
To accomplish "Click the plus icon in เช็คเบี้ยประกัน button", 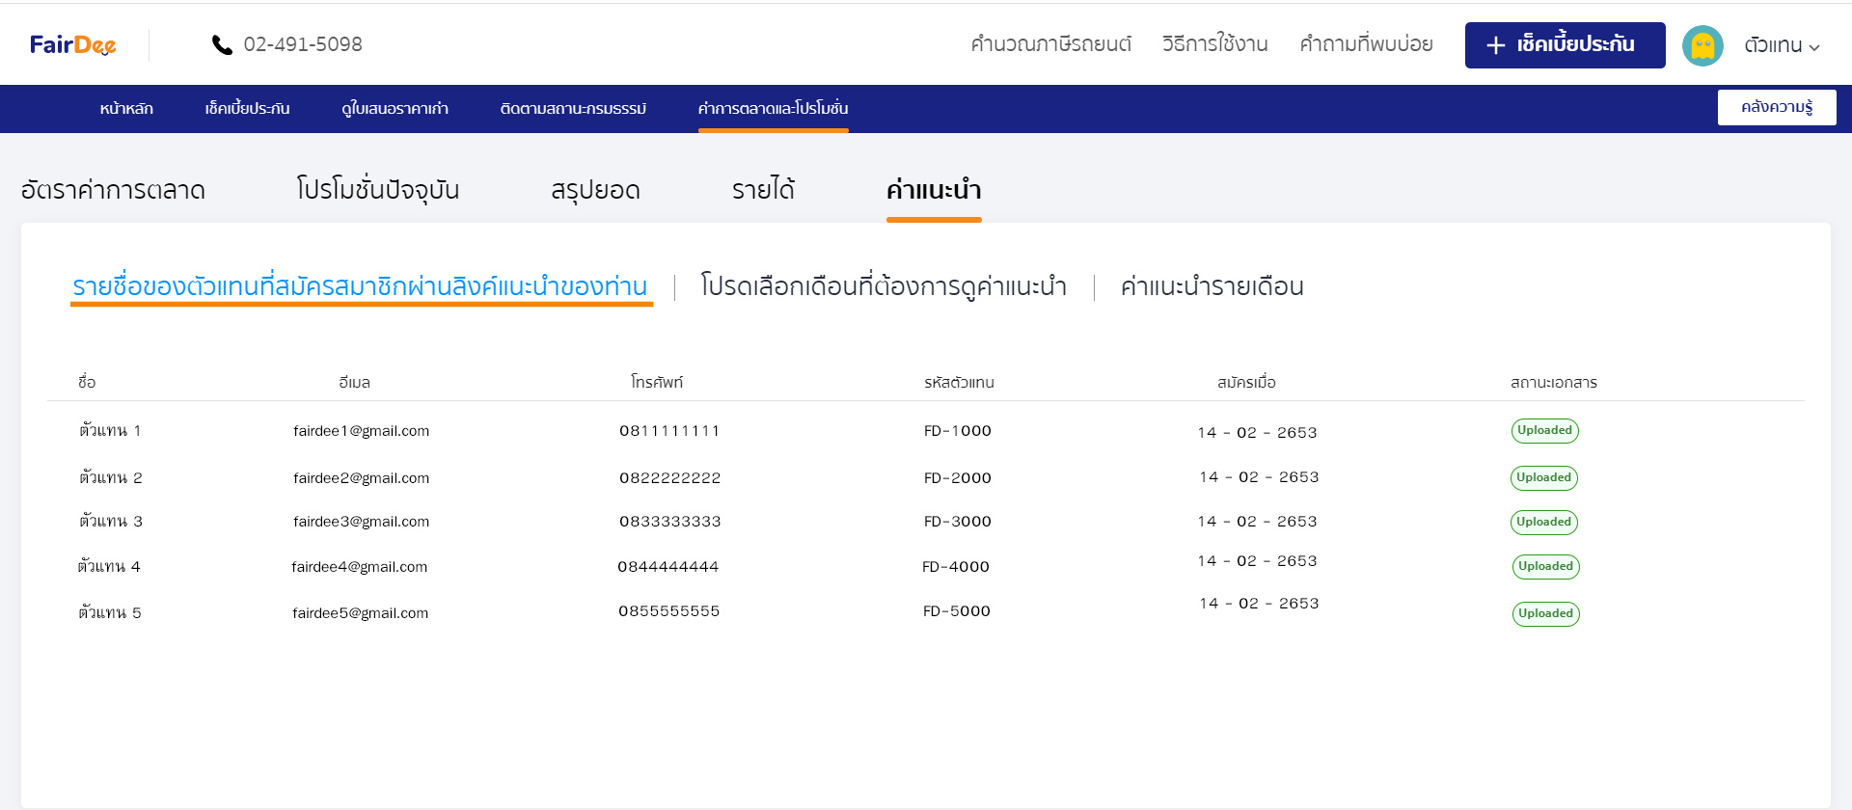I will click(x=1495, y=45).
